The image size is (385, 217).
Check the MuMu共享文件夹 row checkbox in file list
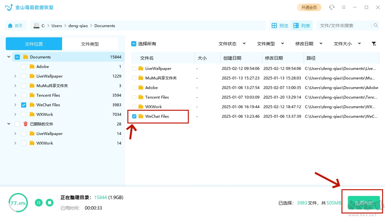pos(134,78)
